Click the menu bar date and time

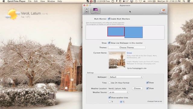pos(169,1)
